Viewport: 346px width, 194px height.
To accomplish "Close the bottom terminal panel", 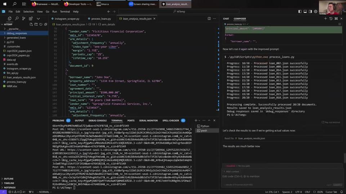I will pyautogui.click(x=214, y=121).
